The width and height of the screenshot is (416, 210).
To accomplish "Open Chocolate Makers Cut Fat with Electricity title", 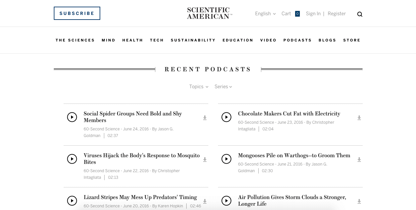I will [289, 113].
